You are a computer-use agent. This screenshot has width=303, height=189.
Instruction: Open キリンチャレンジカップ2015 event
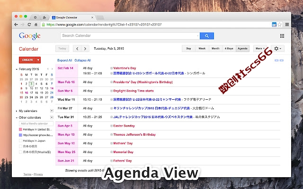coord(151,108)
